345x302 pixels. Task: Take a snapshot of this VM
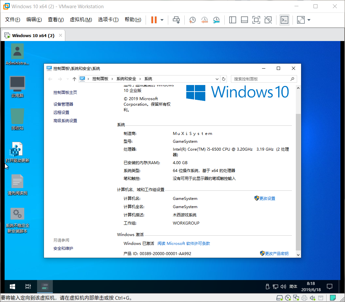click(192, 20)
